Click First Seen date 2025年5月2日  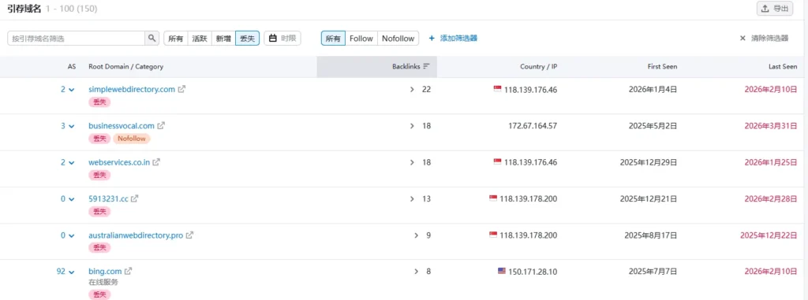[653, 125]
